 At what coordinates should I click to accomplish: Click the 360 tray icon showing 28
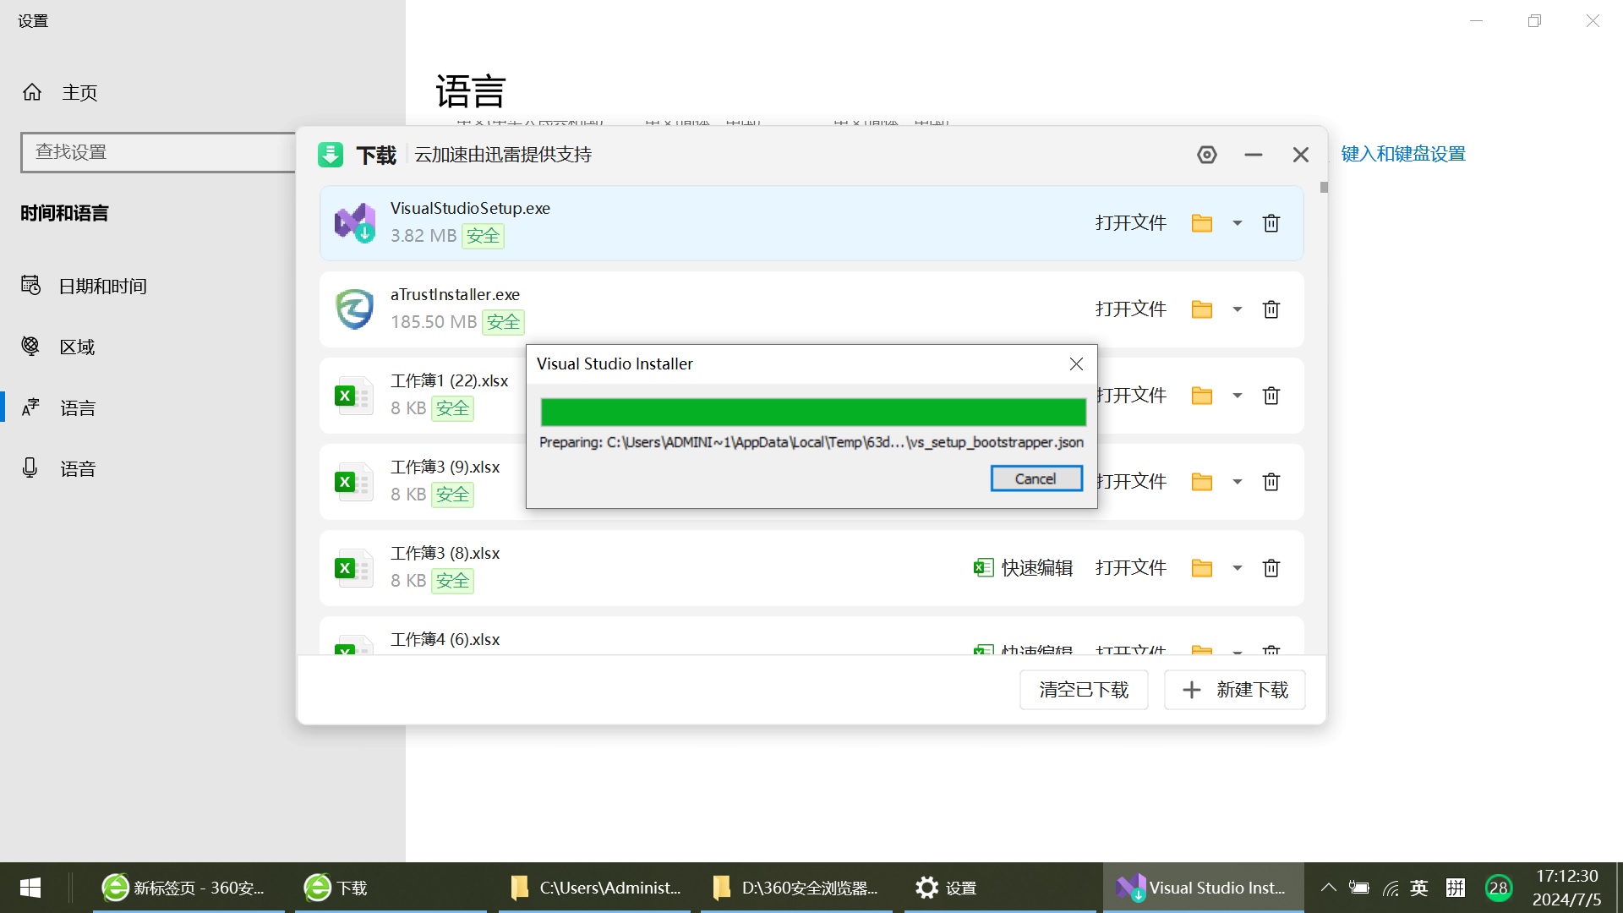tap(1499, 888)
